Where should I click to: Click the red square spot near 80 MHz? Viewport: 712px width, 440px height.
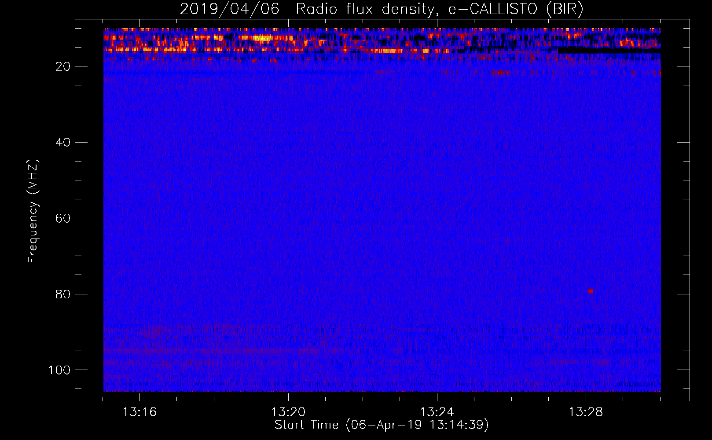(x=591, y=291)
